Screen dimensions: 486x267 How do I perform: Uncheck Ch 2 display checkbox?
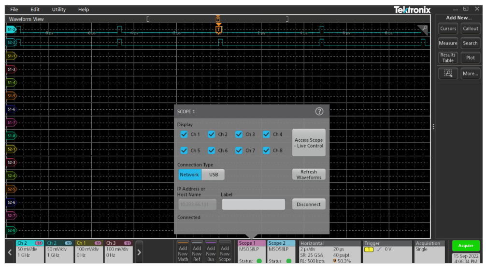212,134
